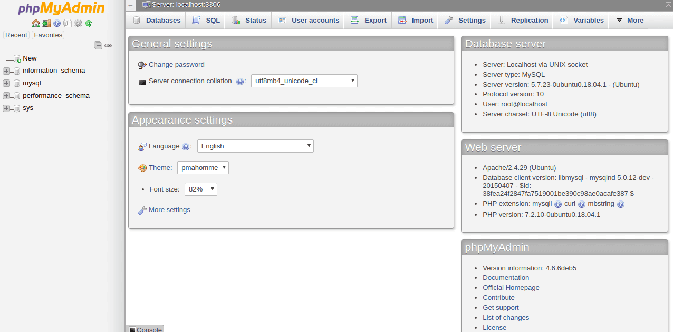
Task: Open navigation panel settings gear icon
Action: click(x=78, y=23)
